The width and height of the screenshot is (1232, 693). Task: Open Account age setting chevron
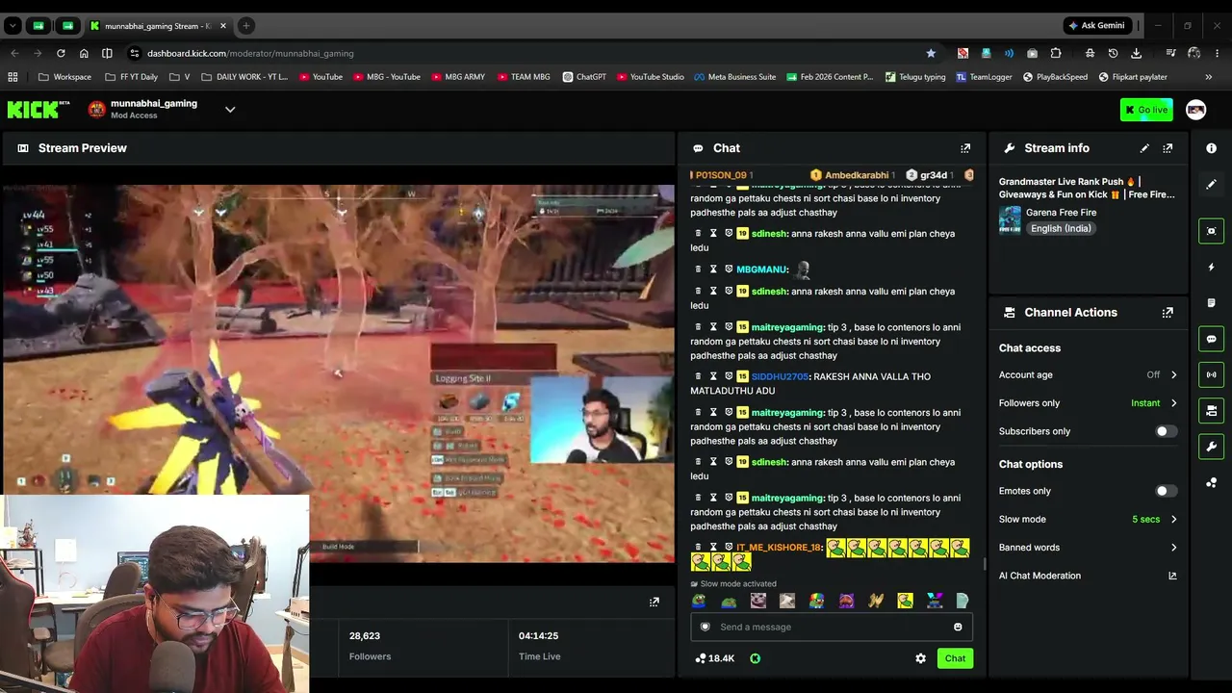[1173, 375]
